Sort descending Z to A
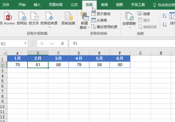The width and height of the screenshot is (175, 122). coord(165,25)
